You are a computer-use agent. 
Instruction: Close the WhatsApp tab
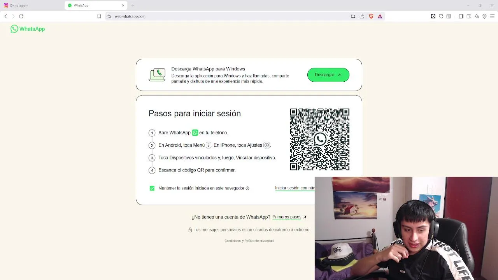click(x=123, y=5)
